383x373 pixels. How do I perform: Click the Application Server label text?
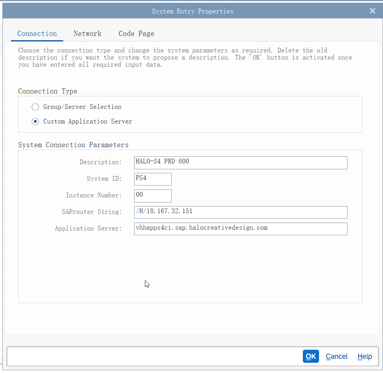[88, 229]
